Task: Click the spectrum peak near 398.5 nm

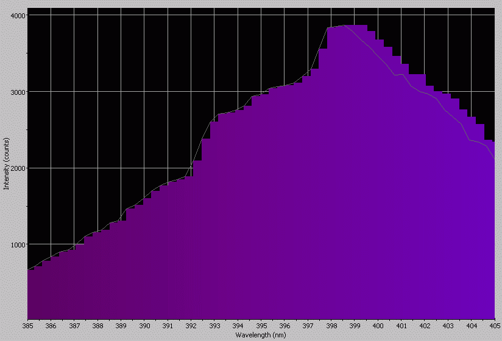Action: (x=344, y=26)
